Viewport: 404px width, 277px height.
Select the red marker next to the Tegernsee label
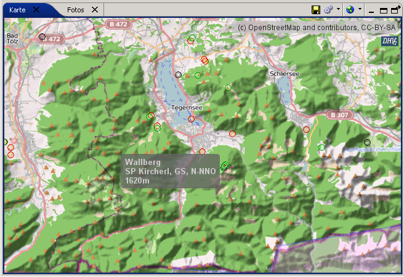tap(191, 119)
